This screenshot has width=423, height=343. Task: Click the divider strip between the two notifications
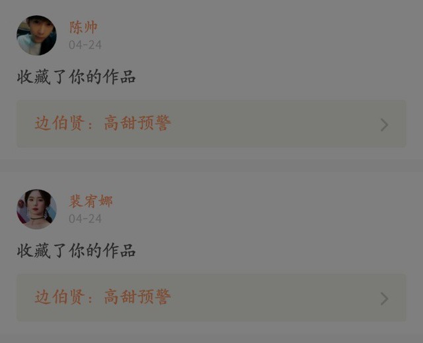coord(211,165)
